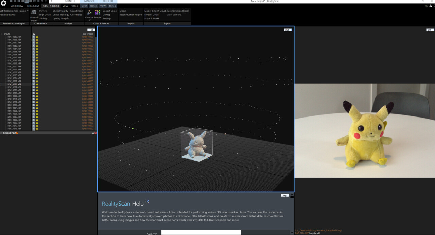The image size is (435, 235).
Task: Open Quality Analysis
Action: (61, 19)
